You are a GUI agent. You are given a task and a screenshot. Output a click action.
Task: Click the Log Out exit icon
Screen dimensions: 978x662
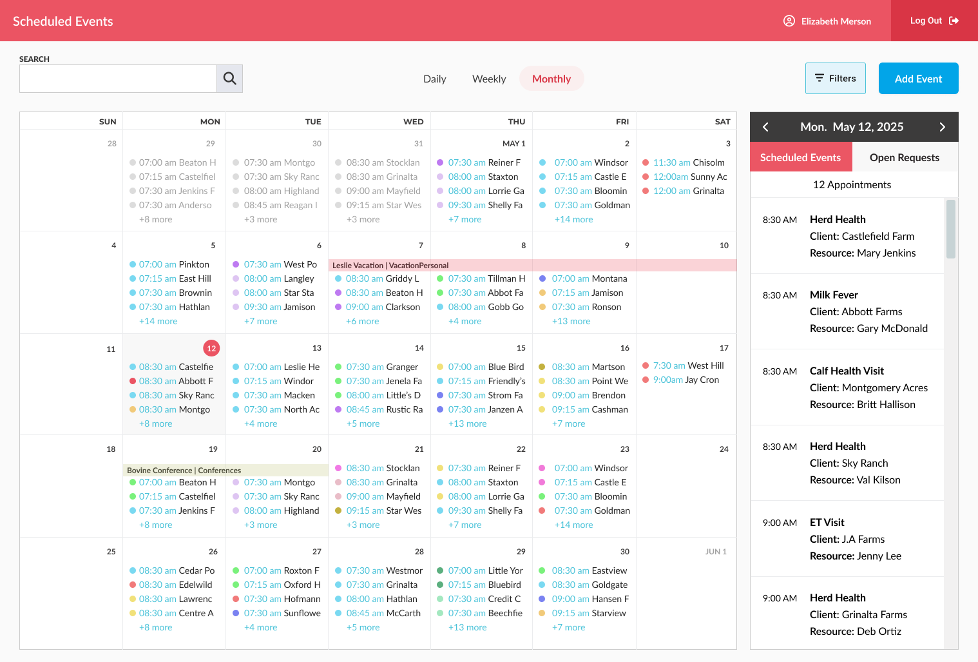(953, 20)
